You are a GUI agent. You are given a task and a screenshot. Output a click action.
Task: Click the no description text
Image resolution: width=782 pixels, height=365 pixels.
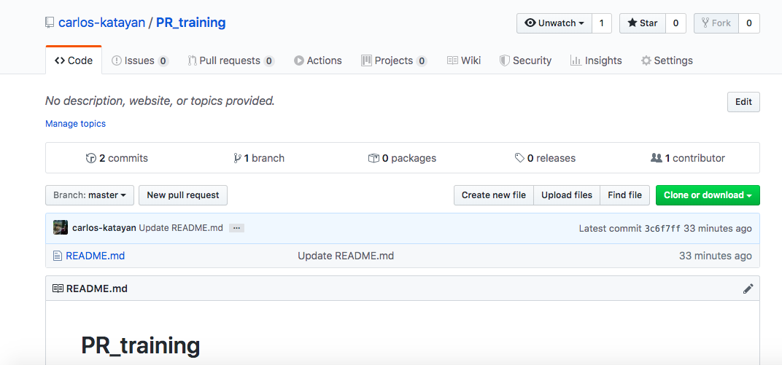point(160,101)
